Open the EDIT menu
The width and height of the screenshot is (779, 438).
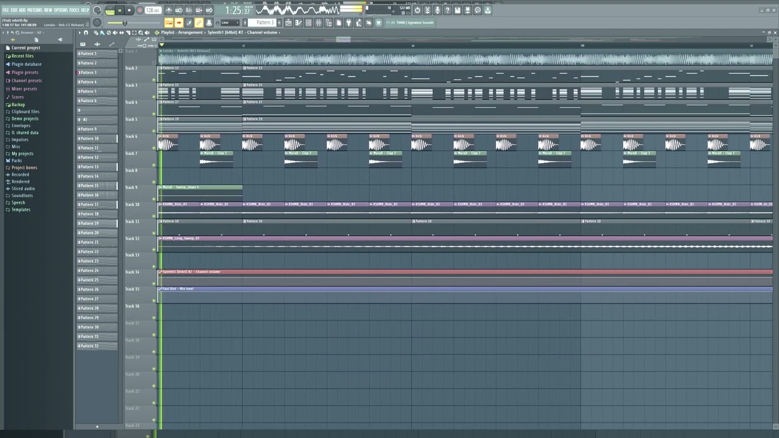click(14, 10)
